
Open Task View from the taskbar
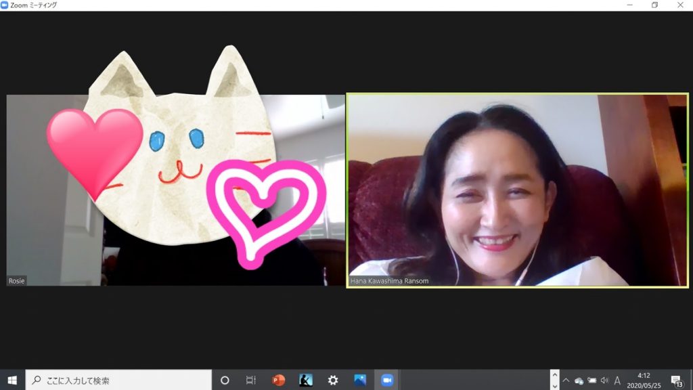tap(251, 380)
